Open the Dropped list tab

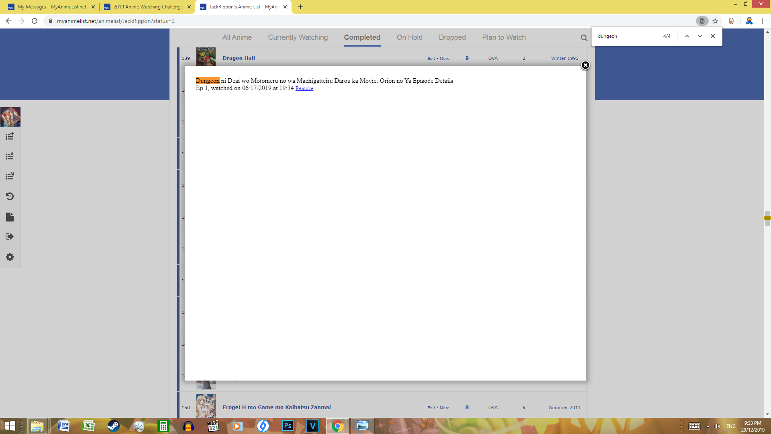452,37
